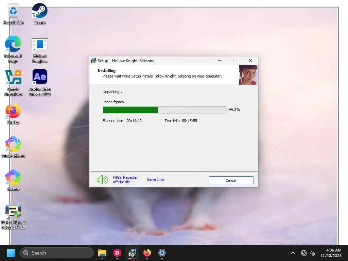348x261 pixels.
Task: Open the clock and date panel
Action: (331, 253)
